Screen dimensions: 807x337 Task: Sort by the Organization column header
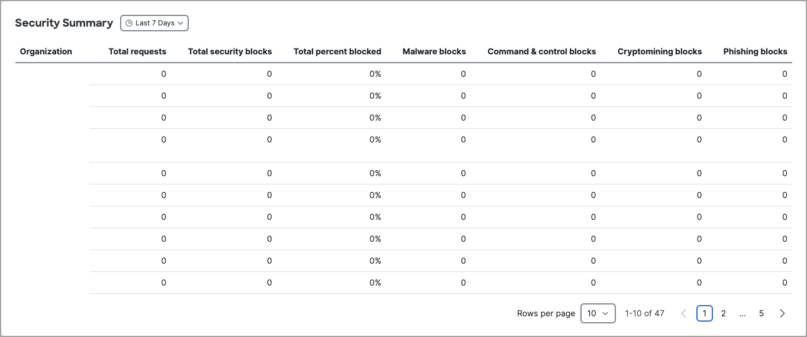46,51
